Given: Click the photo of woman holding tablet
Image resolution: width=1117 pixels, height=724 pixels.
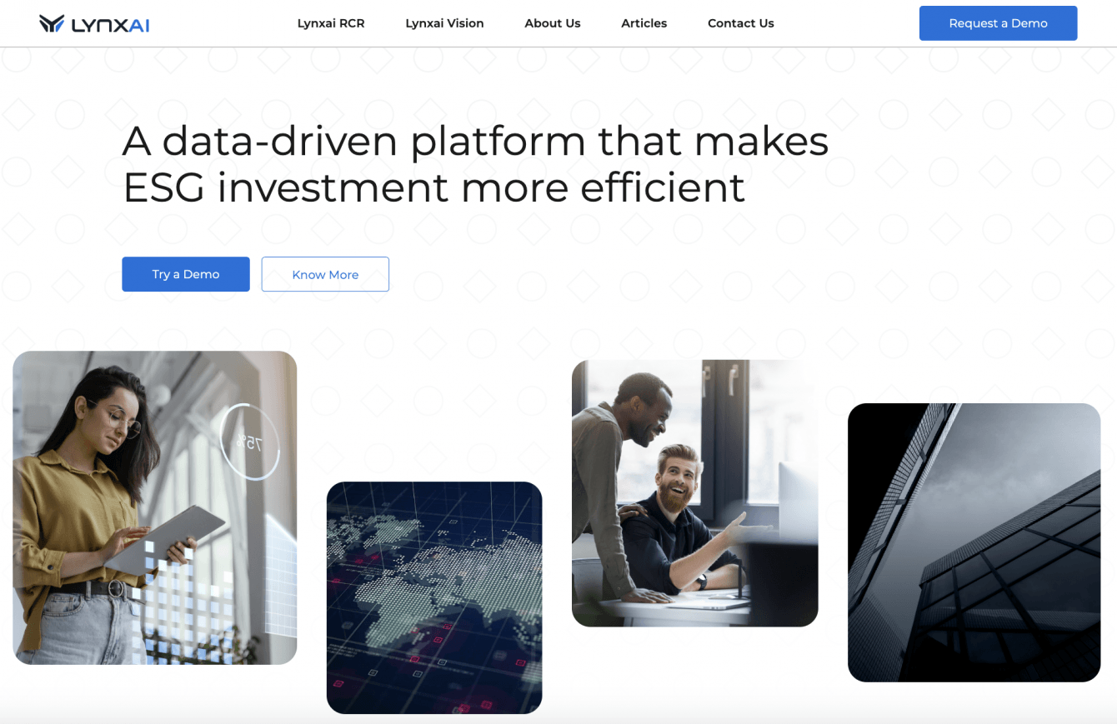Looking at the screenshot, I should (155, 507).
